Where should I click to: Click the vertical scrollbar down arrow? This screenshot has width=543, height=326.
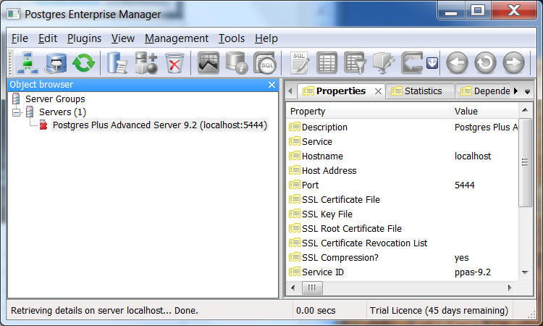[525, 272]
